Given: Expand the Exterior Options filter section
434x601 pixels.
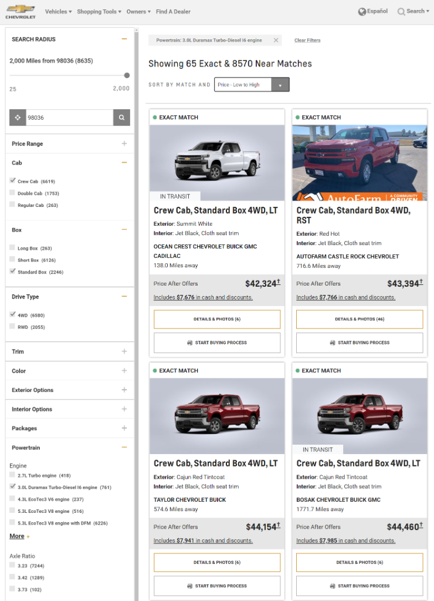Looking at the screenshot, I should [x=124, y=390].
